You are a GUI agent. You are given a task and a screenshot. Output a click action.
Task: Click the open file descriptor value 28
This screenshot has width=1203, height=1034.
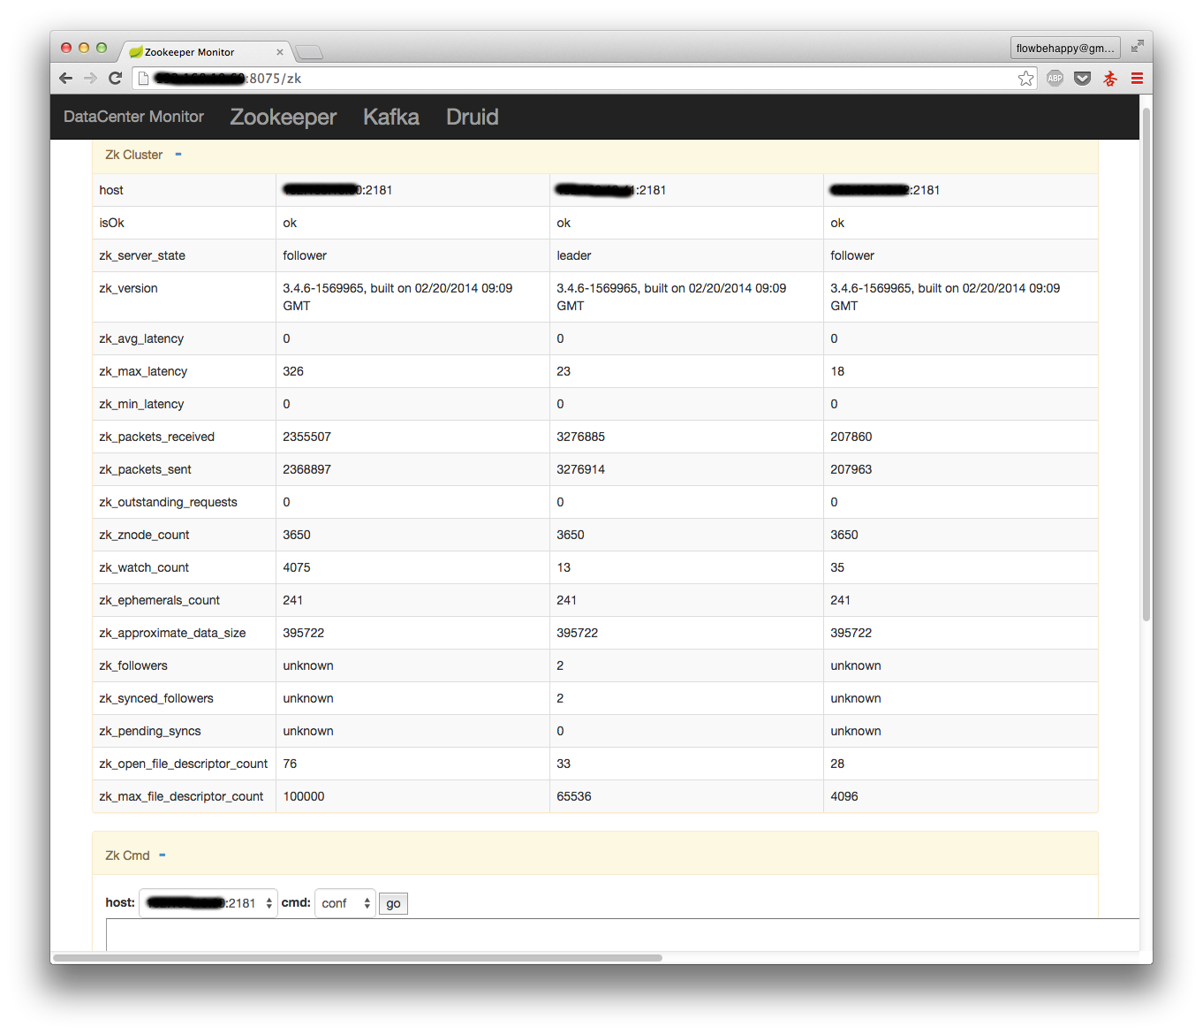(x=837, y=764)
